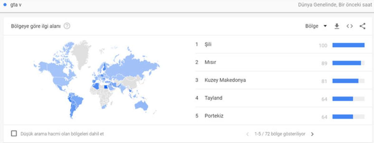Click the blue dot next to gta v
Screen dimensions: 374x143
pyautogui.click(x=5, y=5)
